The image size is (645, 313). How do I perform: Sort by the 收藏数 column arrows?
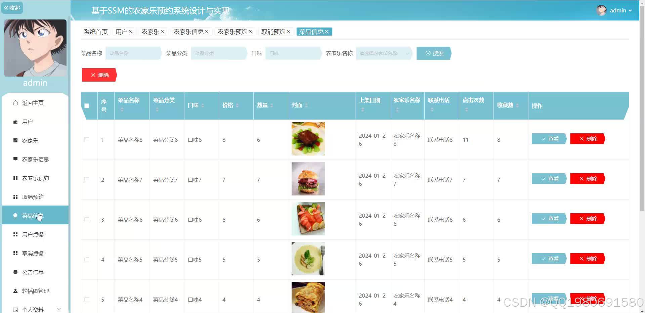pos(517,105)
